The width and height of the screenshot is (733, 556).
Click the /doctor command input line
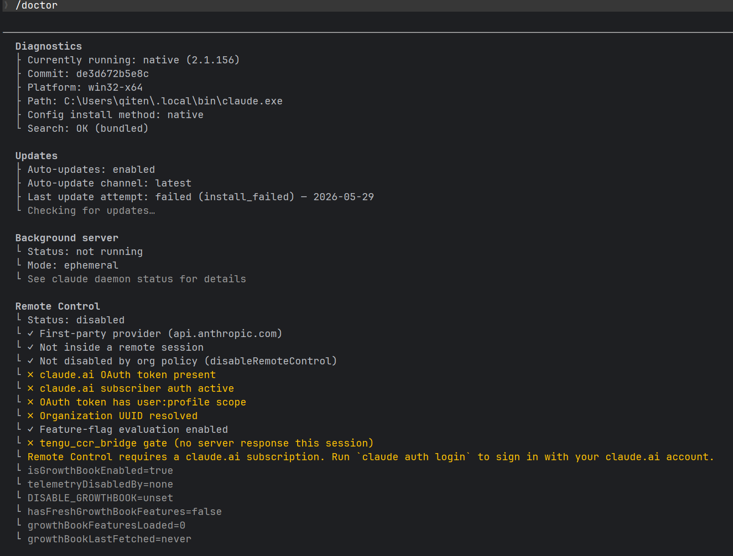tap(366, 6)
